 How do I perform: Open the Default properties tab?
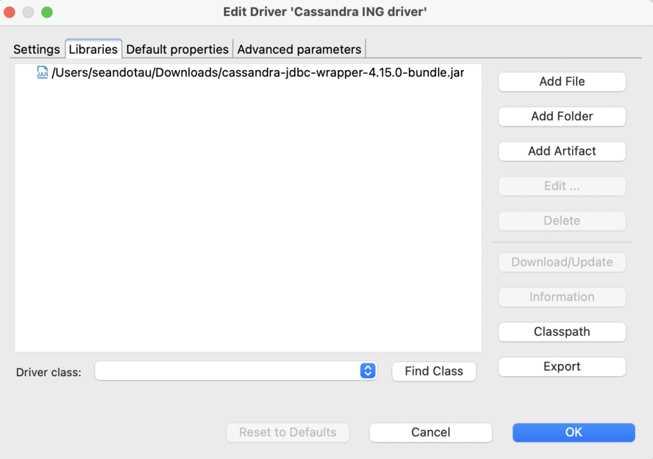177,49
